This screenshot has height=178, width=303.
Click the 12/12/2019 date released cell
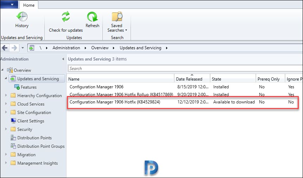coord(193,102)
